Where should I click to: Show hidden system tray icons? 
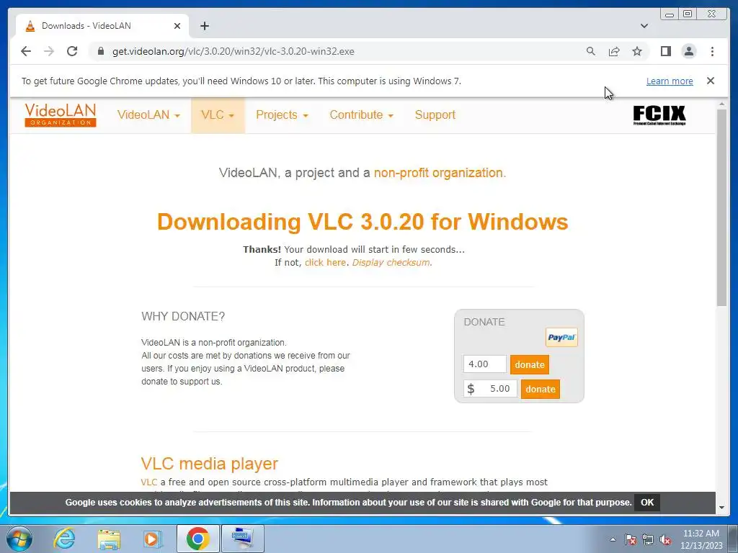tap(613, 539)
